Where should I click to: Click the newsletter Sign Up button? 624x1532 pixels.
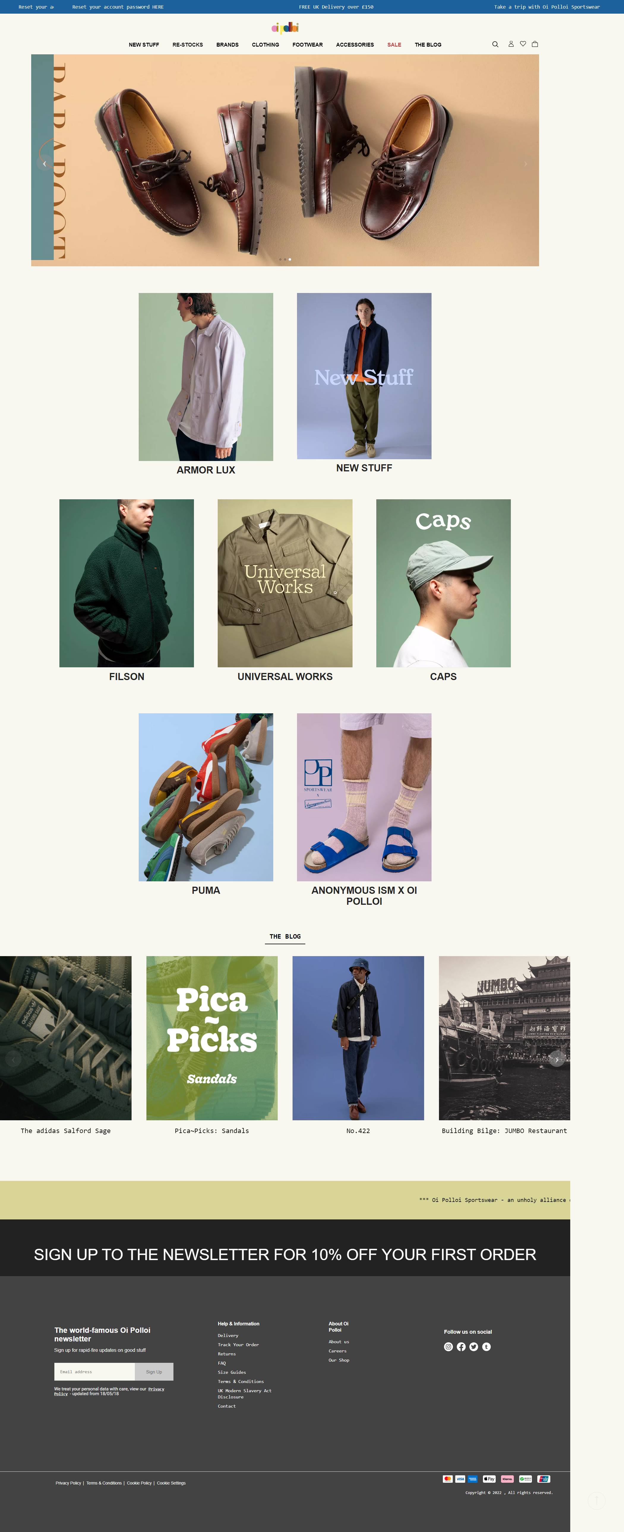(154, 1371)
